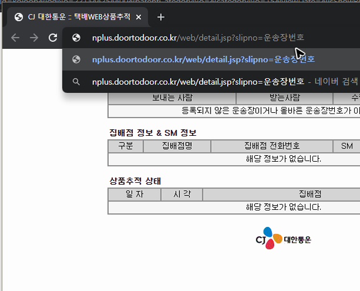This screenshot has height=291, width=360.
Task: Click the CJ 대한통운 logo
Action: point(284,238)
